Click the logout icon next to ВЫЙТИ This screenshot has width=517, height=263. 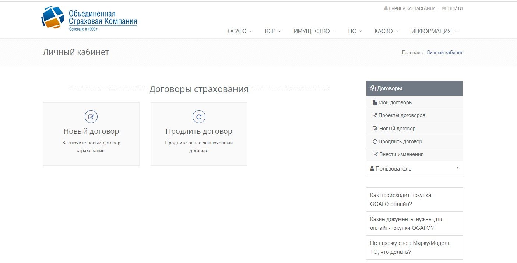point(444,8)
